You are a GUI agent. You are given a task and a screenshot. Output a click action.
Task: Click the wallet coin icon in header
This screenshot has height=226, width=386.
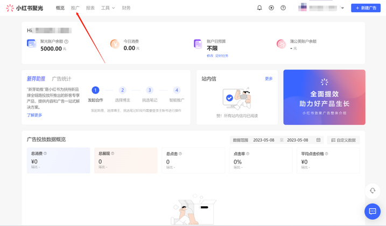click(271, 8)
